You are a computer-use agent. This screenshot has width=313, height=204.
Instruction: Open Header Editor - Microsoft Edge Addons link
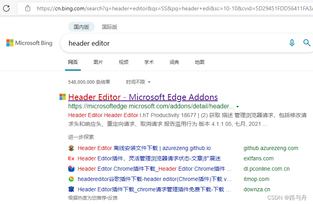click(143, 97)
